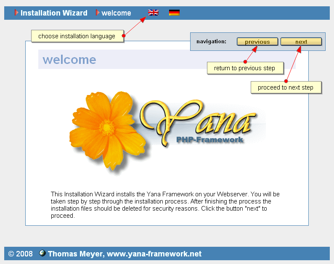Go back with the previous button
The height and width of the screenshot is (264, 334).
pyautogui.click(x=257, y=42)
